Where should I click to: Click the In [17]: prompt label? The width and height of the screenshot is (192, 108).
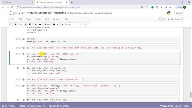(20, 54)
